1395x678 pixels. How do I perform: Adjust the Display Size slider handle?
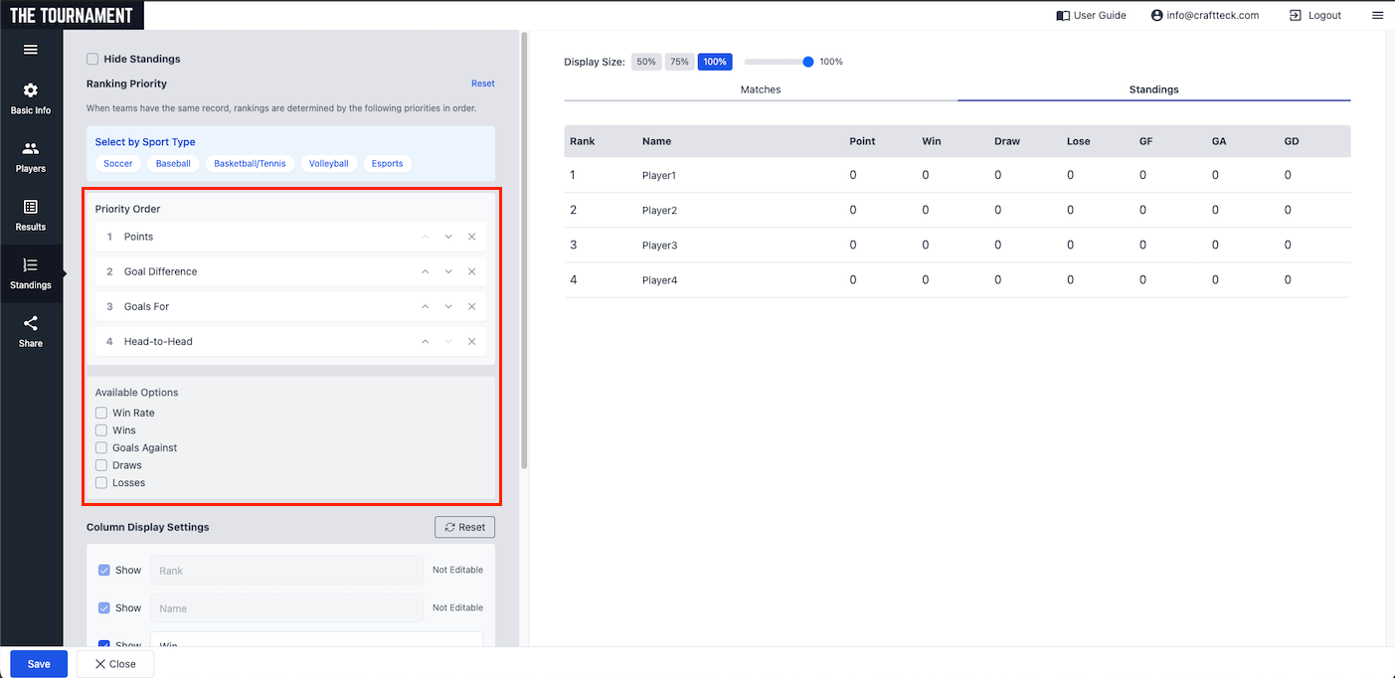[808, 62]
